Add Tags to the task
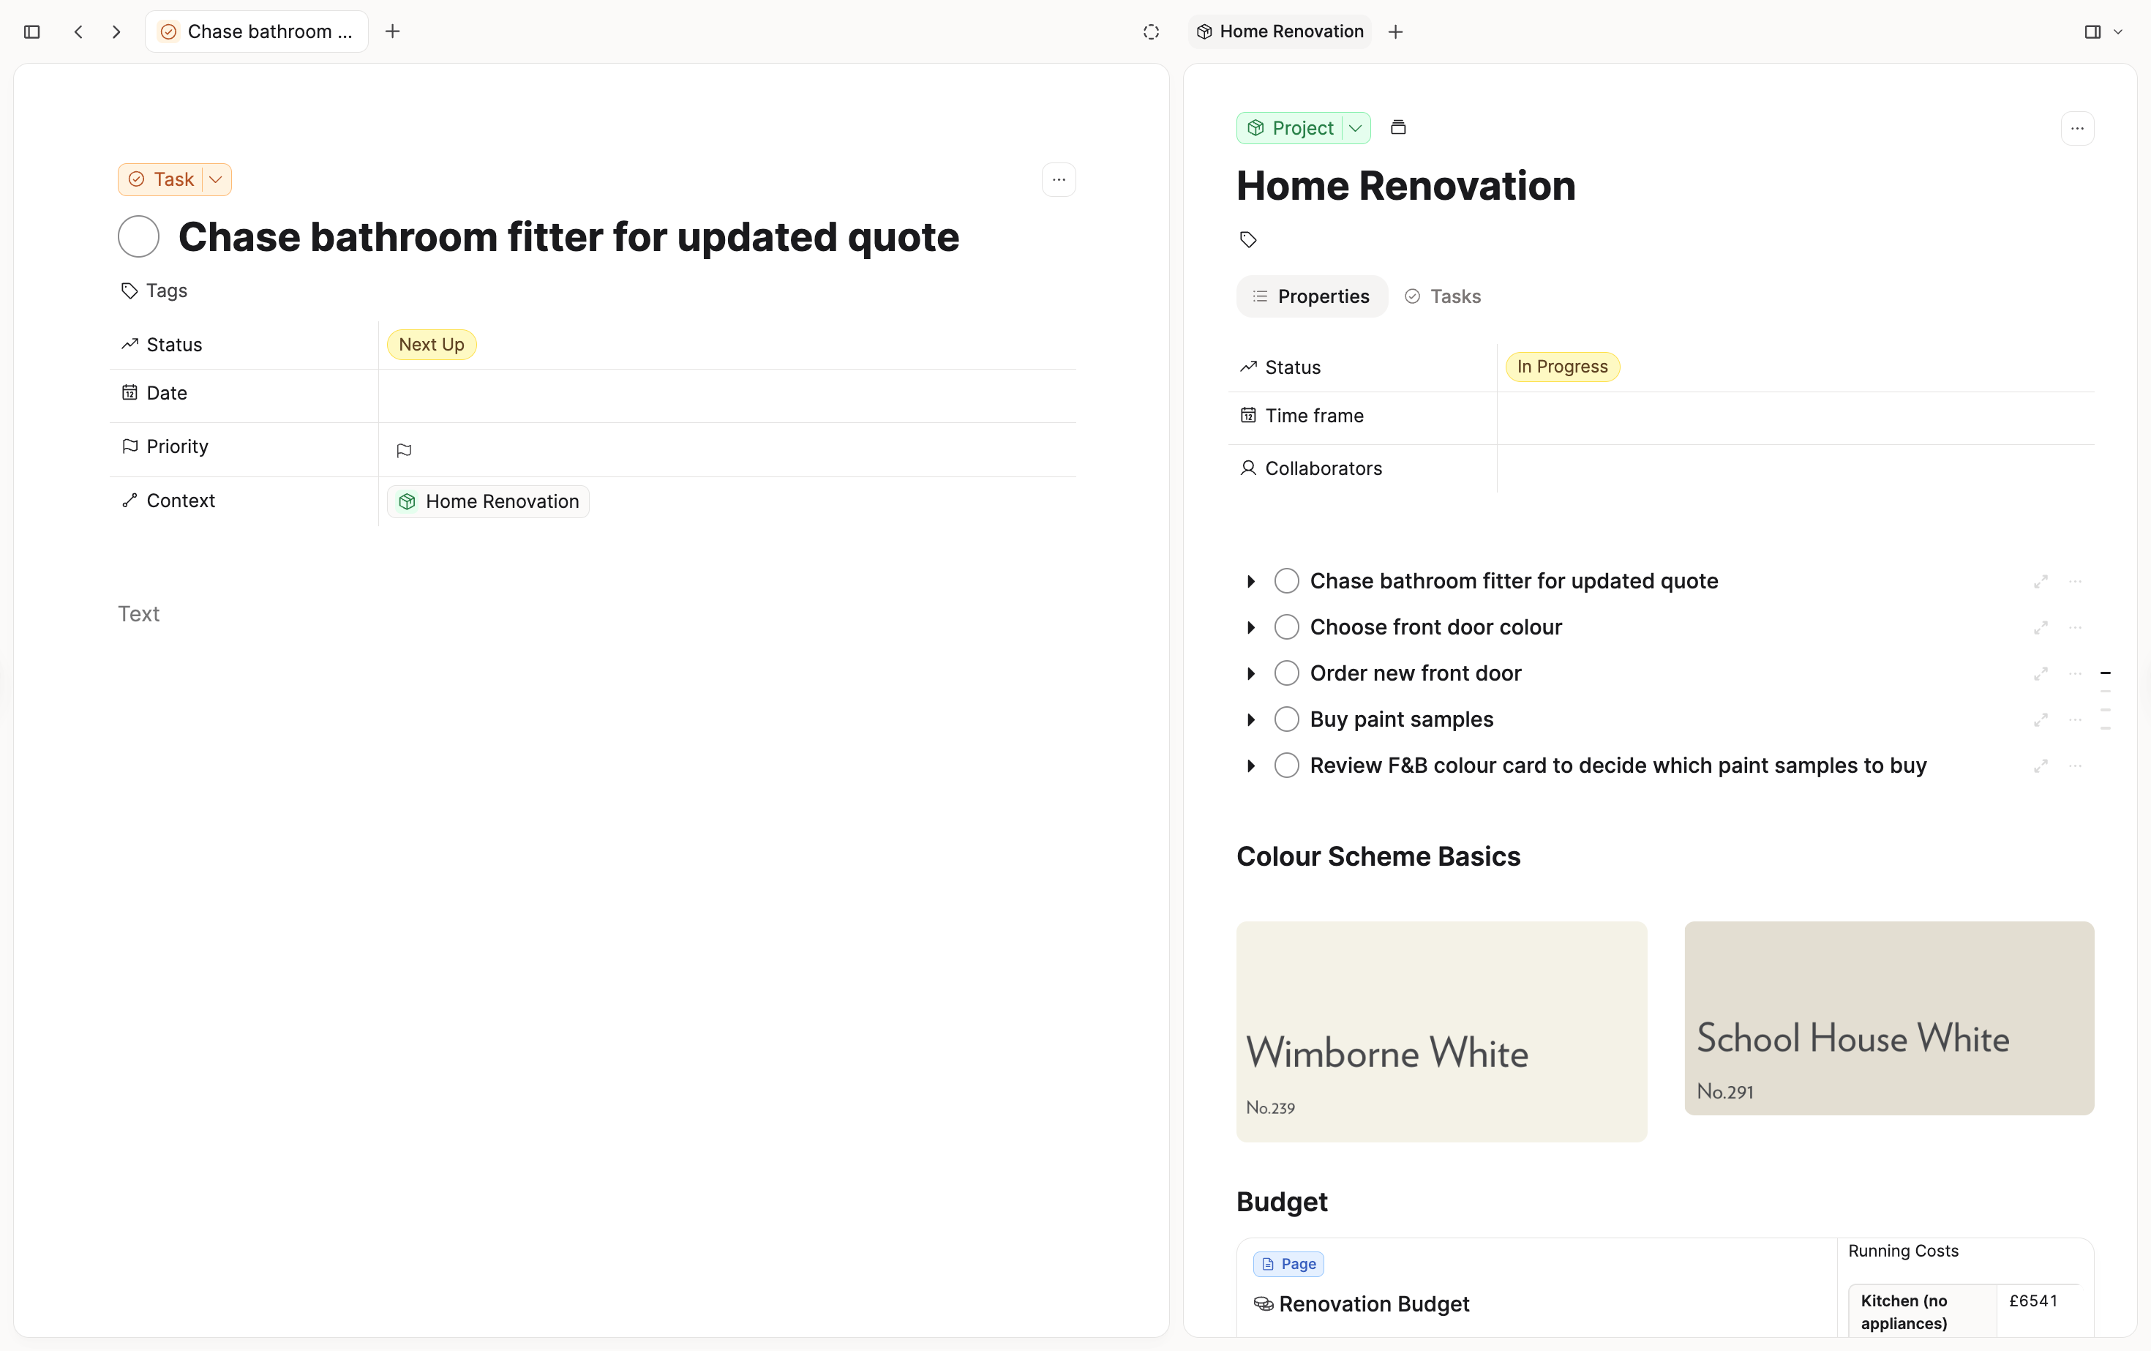2151x1351 pixels. pyautogui.click(x=154, y=291)
